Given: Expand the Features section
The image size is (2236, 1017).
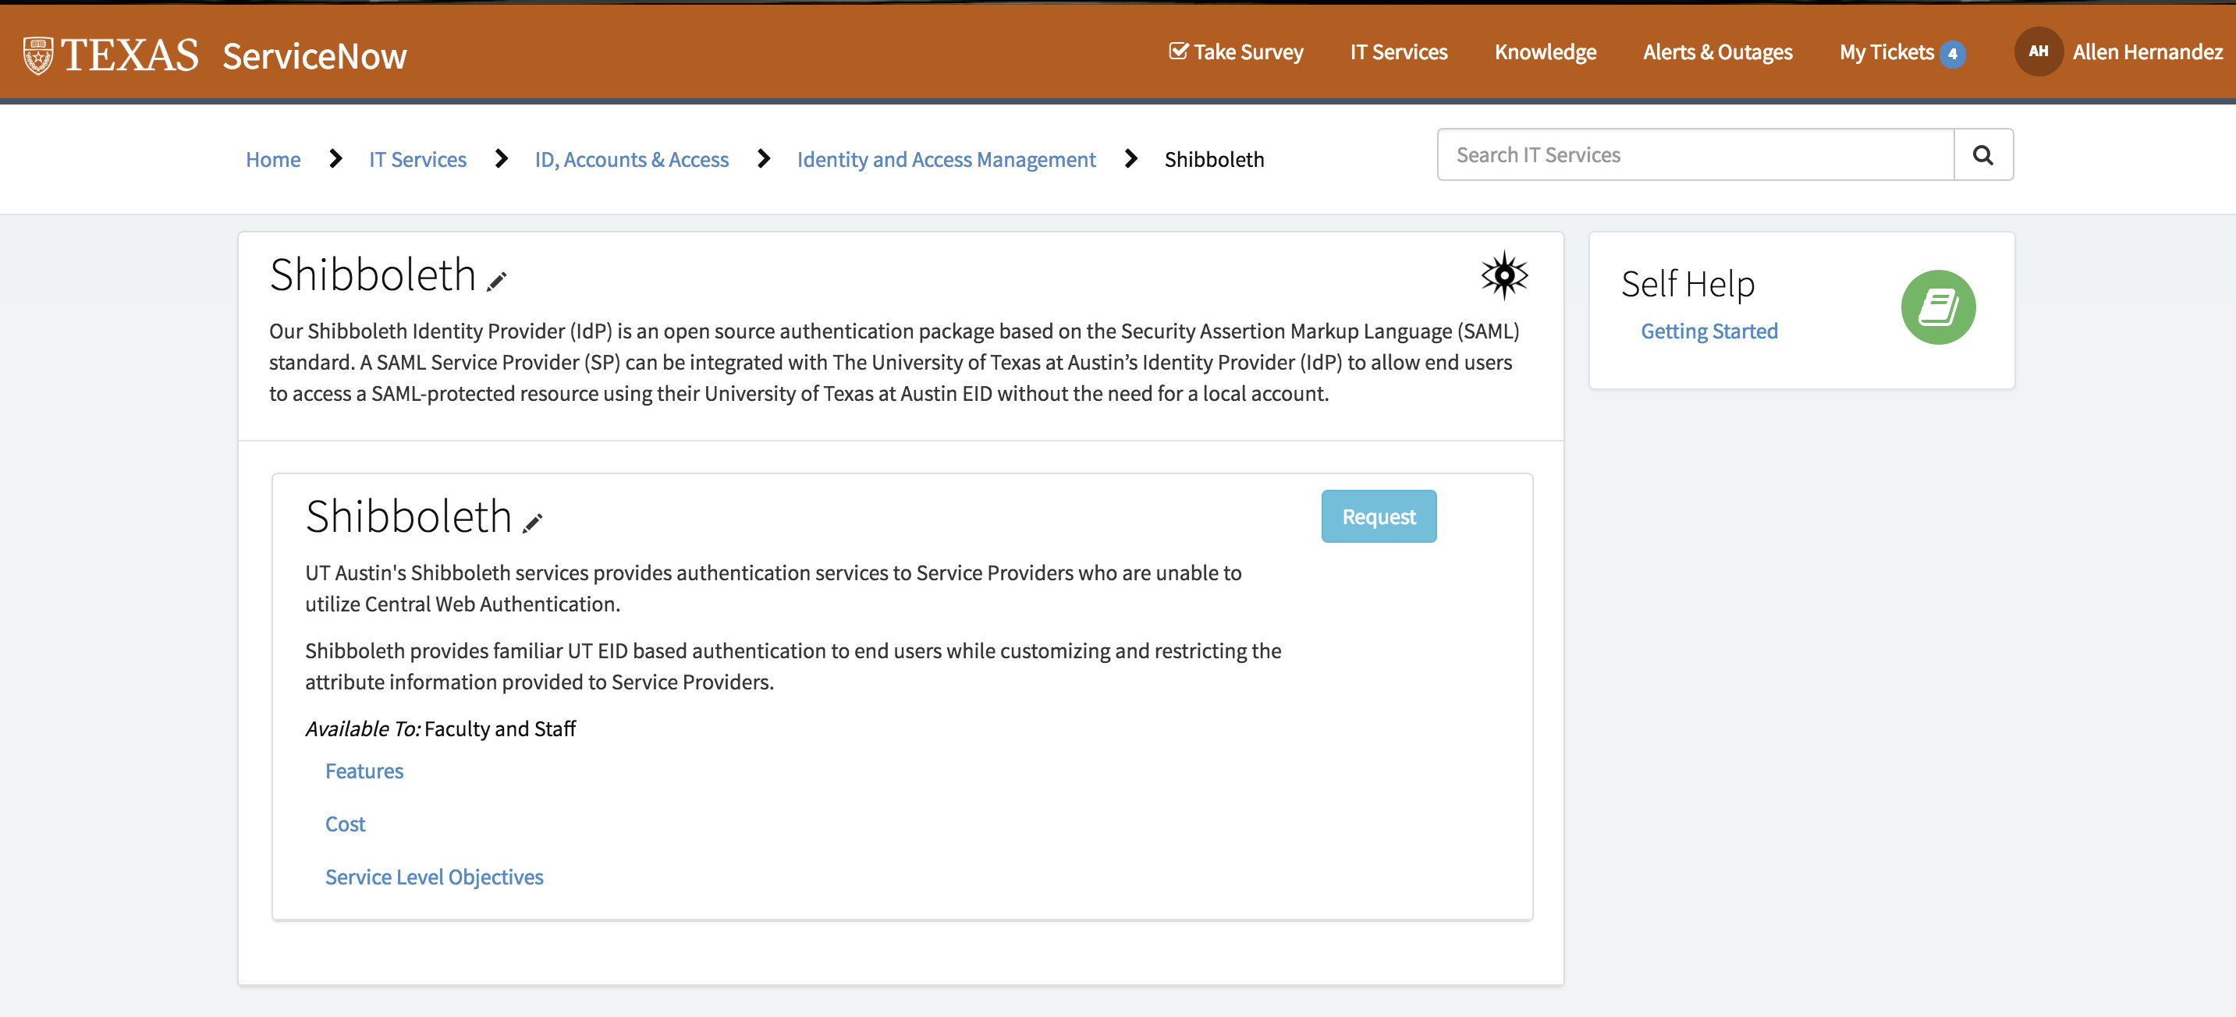Looking at the screenshot, I should click(364, 771).
